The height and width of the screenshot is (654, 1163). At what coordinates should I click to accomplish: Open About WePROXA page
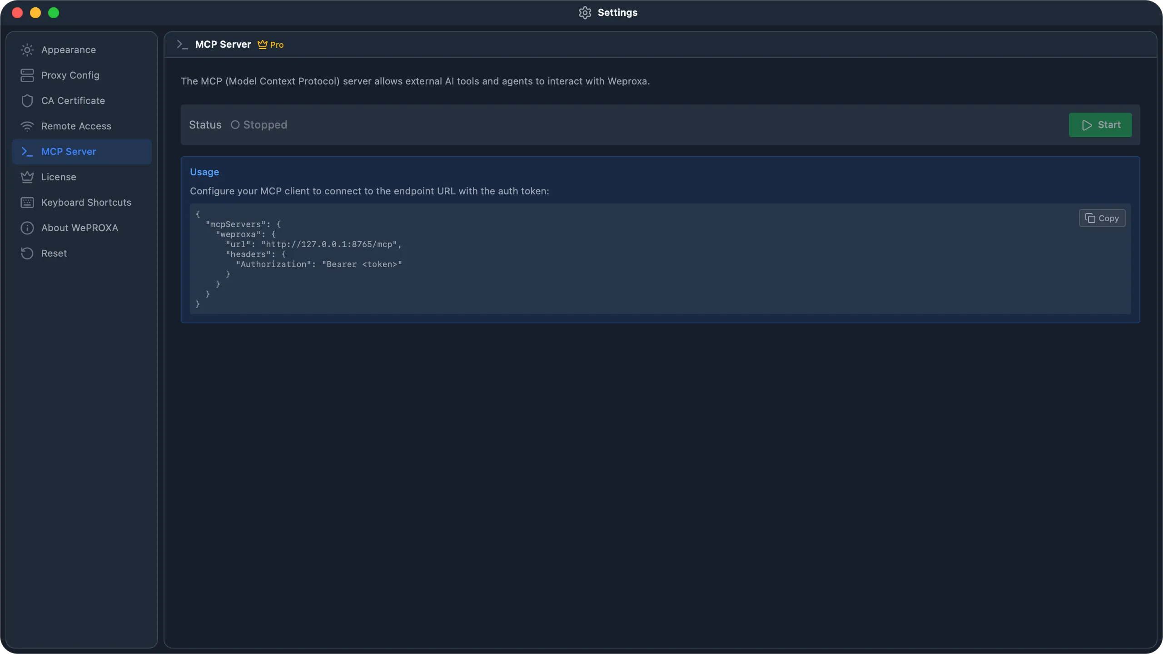pyautogui.click(x=82, y=228)
